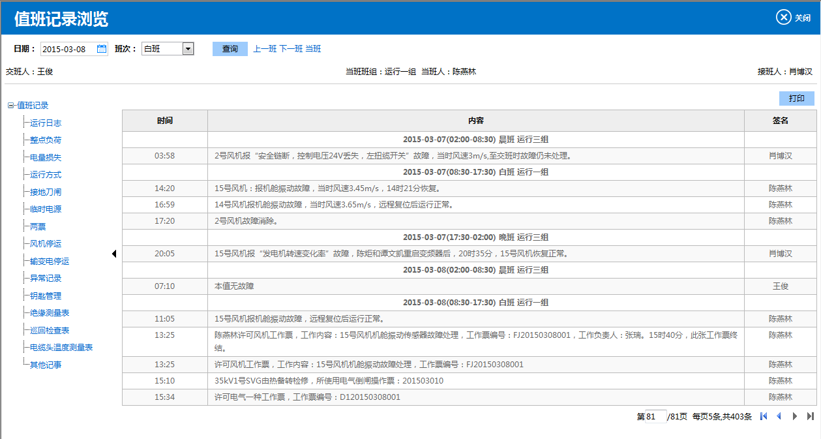The width and height of the screenshot is (821, 439).
Task: Open the 下一班 next shift link
Action: click(x=291, y=49)
